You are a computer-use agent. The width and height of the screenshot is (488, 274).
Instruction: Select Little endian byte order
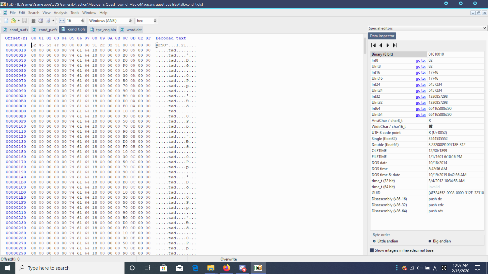pos(385,241)
